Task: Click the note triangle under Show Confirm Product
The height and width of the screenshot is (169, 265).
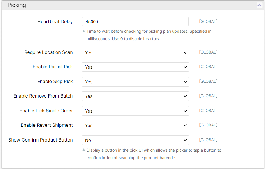Action: [x=84, y=150]
